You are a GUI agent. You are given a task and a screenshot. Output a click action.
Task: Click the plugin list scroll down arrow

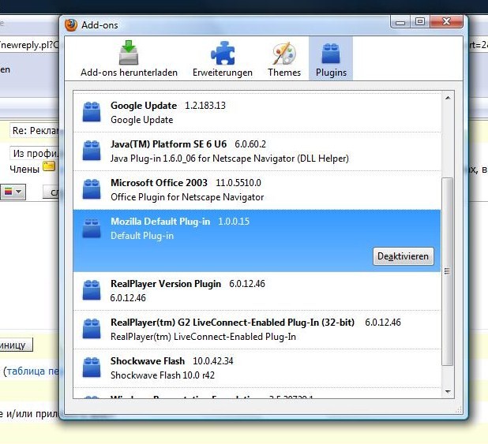448,391
